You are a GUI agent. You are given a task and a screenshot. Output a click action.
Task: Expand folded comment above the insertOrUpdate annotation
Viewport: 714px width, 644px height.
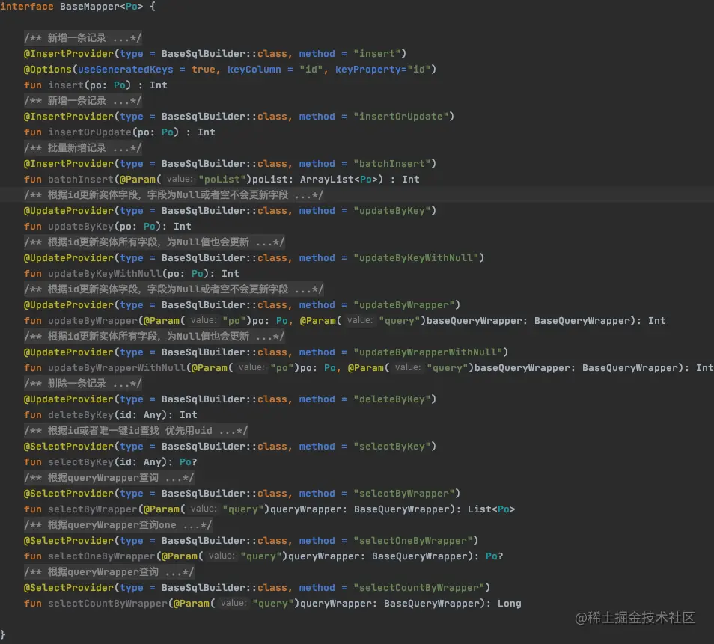[82, 100]
